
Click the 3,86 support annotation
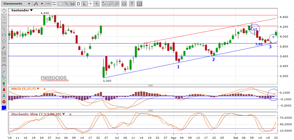click(259, 44)
